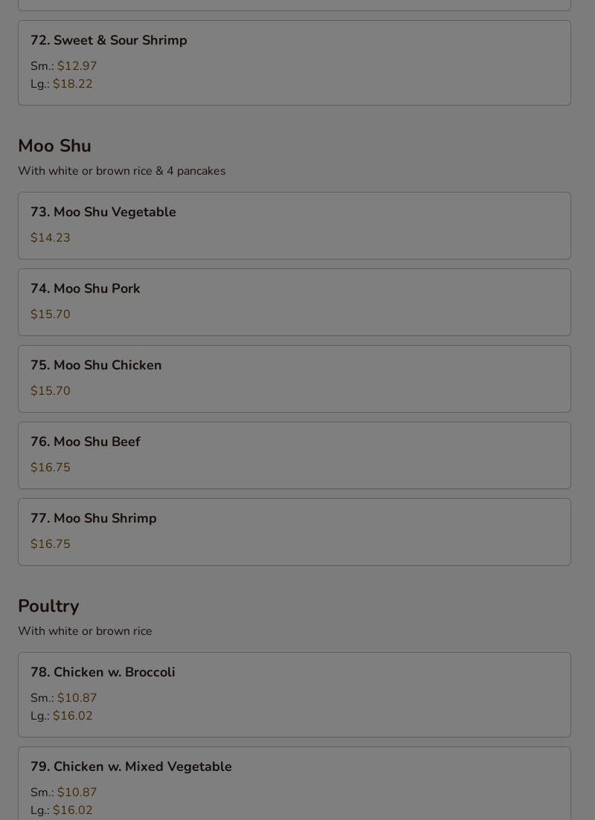
Task: Click Sweet & Sour Shrimp small price $12.97
Action: (77, 66)
